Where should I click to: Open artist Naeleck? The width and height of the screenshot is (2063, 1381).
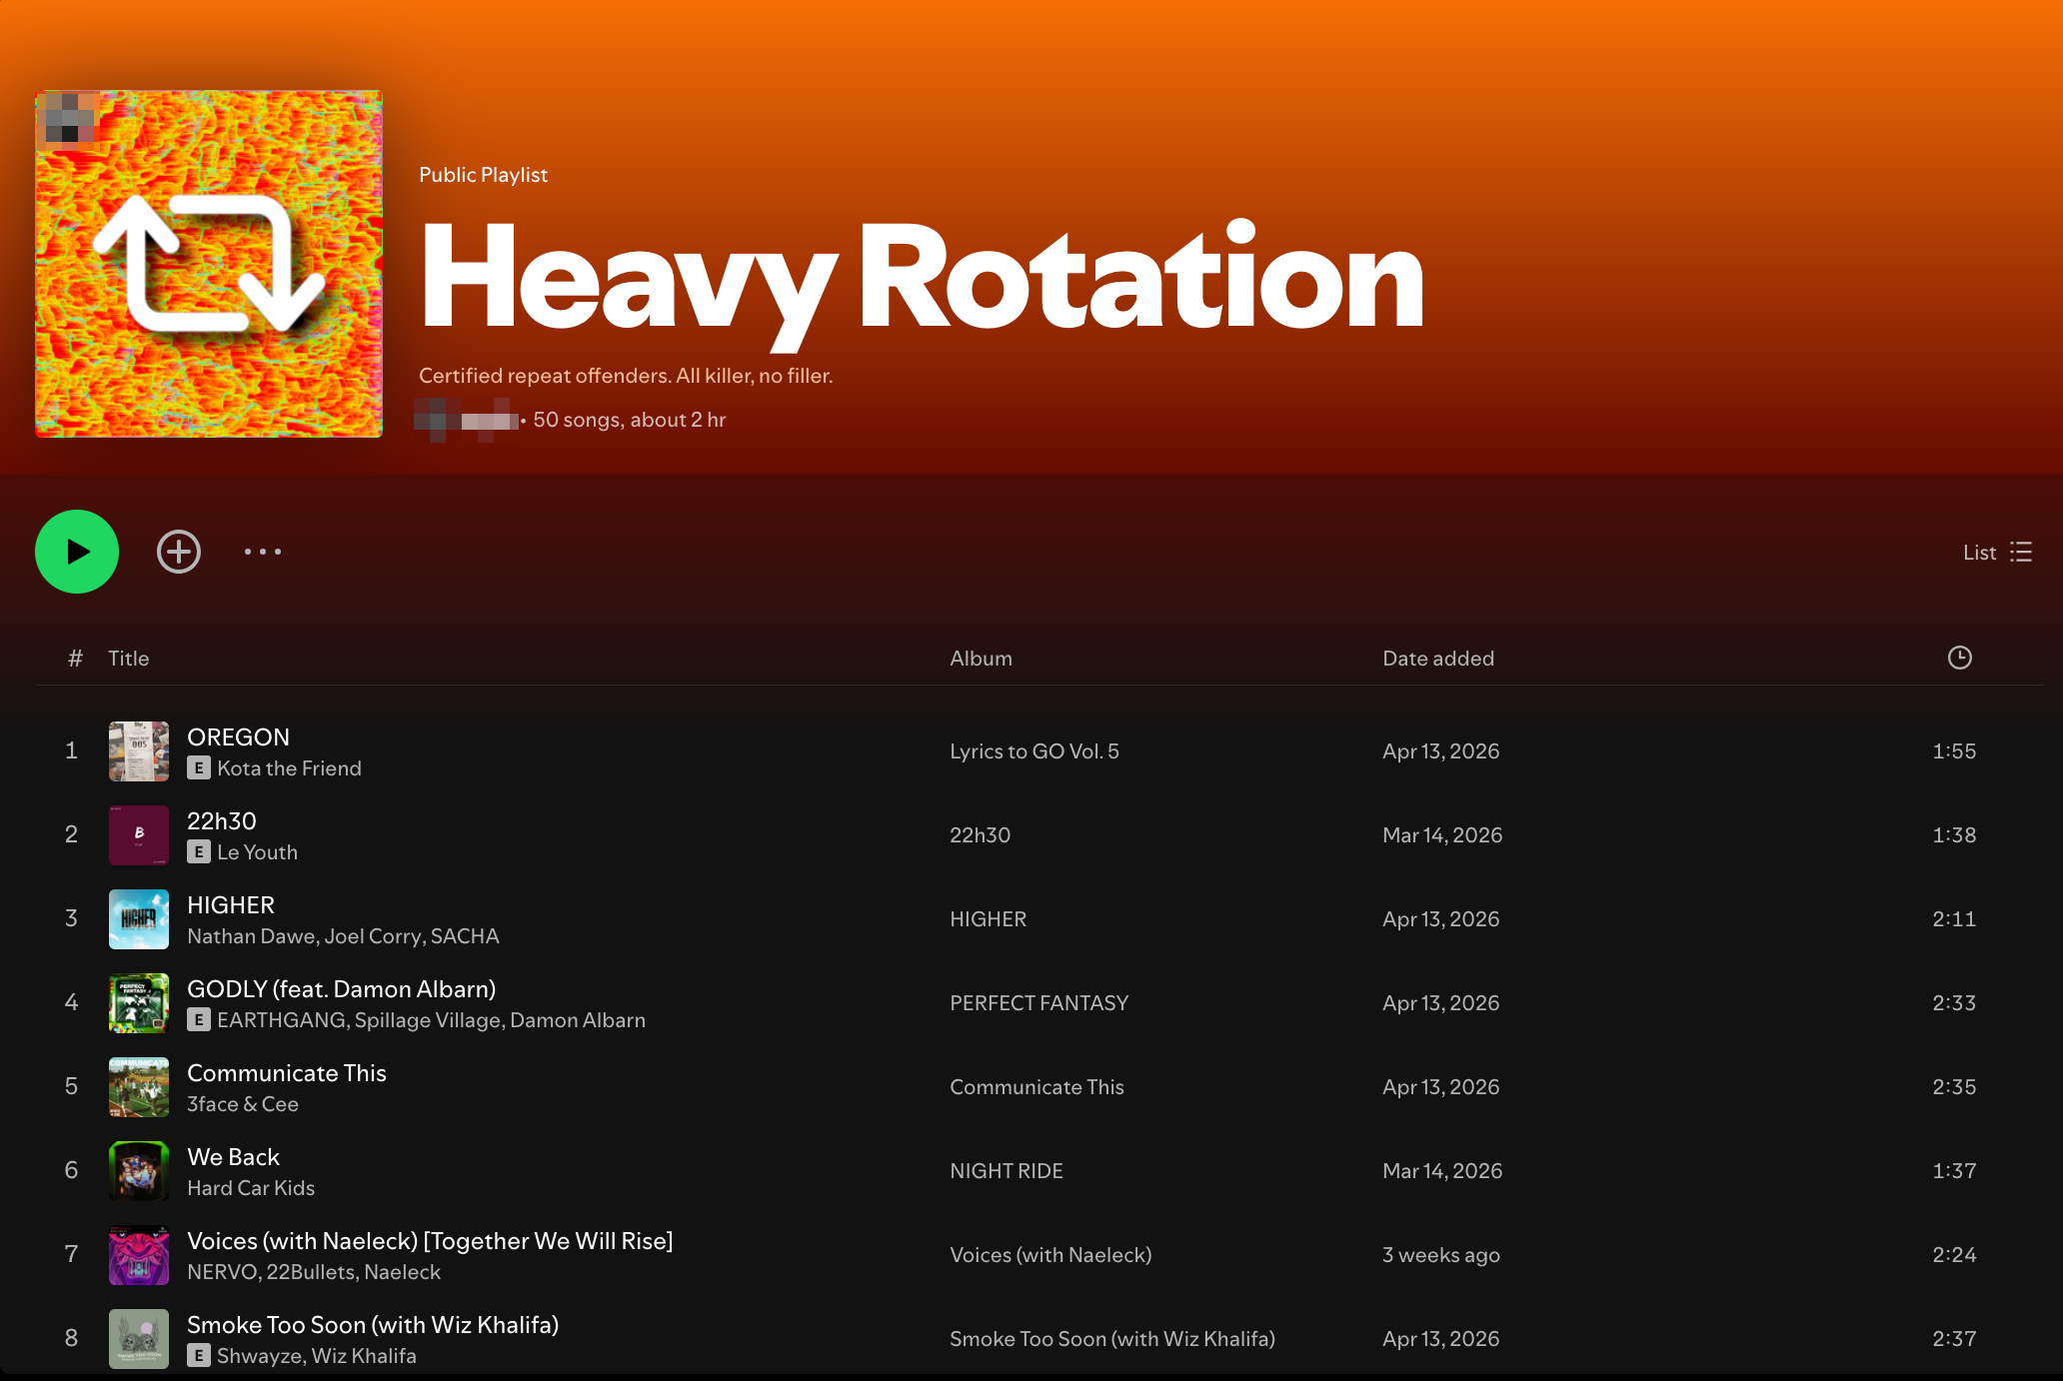(402, 1272)
